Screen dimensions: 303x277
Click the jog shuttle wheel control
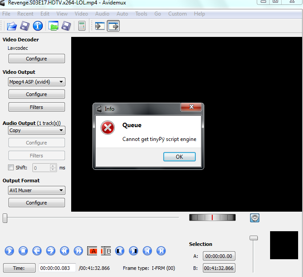(x=212, y=217)
